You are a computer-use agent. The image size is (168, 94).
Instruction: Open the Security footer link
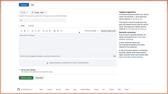click(x=59, y=89)
